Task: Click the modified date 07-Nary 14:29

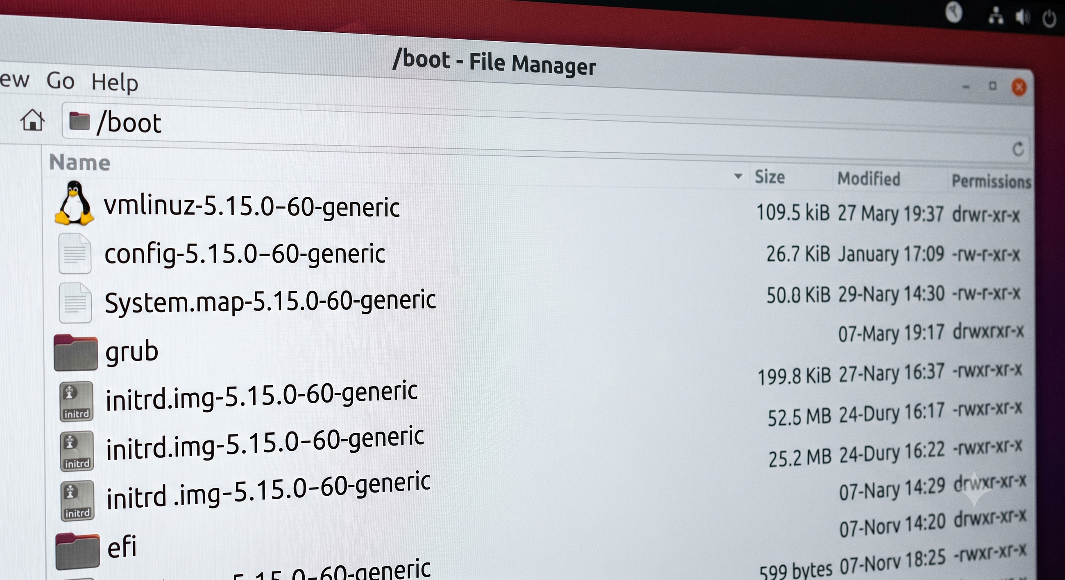Action: tap(892, 490)
